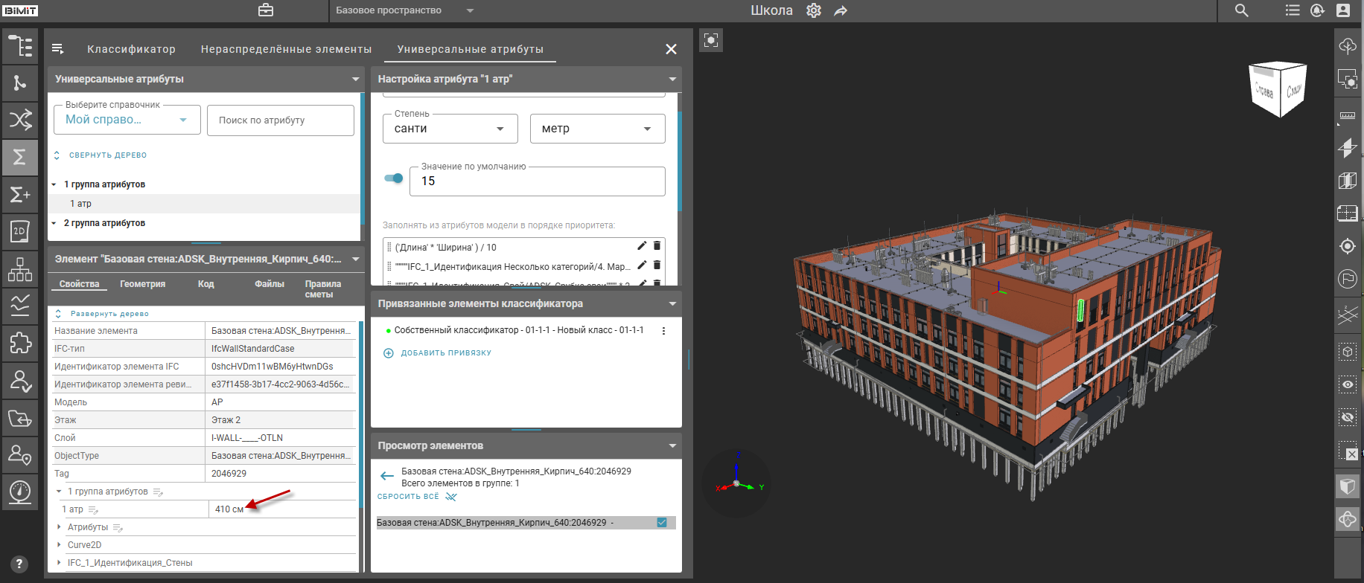Open the model structure tree icon
The height and width of the screenshot is (583, 1364).
pyautogui.click(x=20, y=46)
